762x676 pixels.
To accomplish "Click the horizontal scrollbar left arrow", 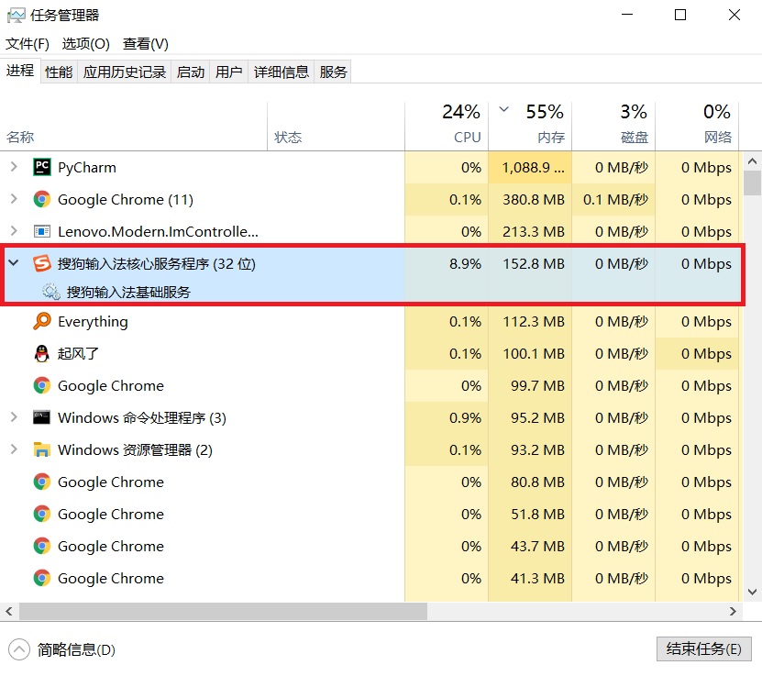I will pos(9,611).
